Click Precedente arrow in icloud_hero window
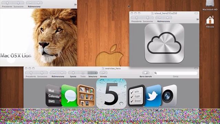 (x=136, y=18)
